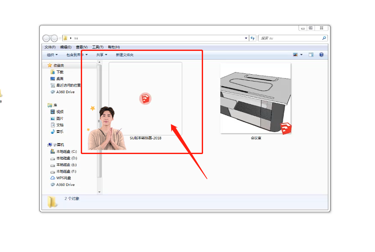Image resolution: width=375 pixels, height=252 pixels.
Task: Select WPS网盘 in the navigation pane
Action: (64, 178)
